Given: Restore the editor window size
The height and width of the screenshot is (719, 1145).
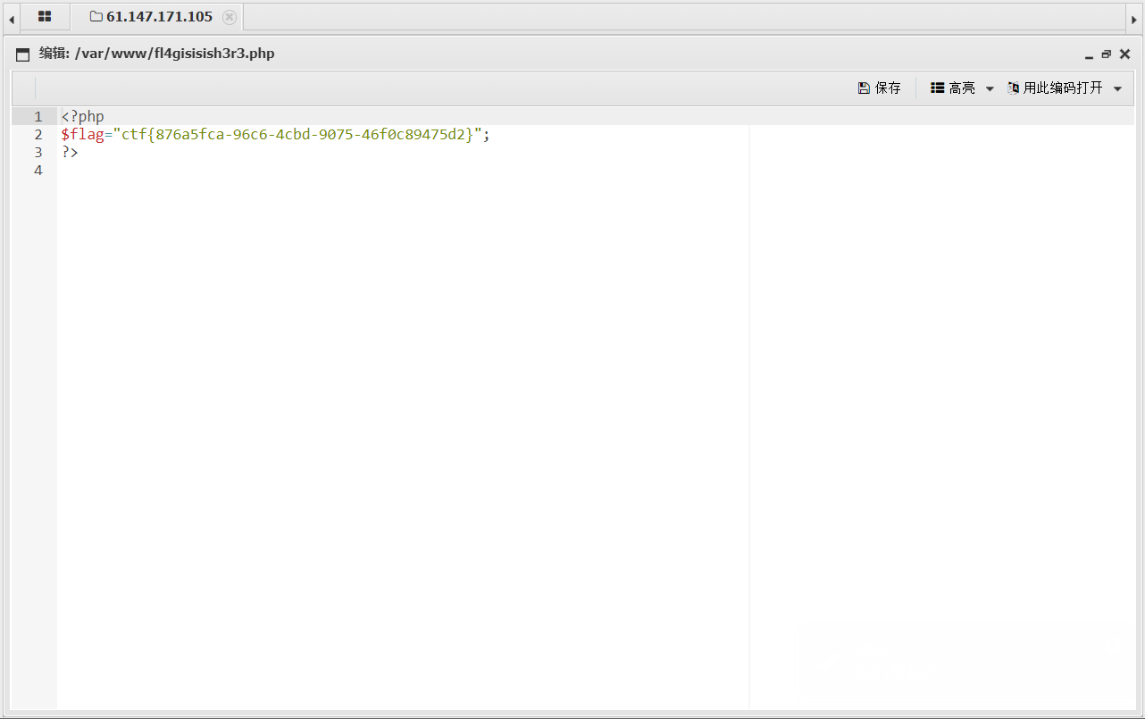Looking at the screenshot, I should [x=1107, y=54].
